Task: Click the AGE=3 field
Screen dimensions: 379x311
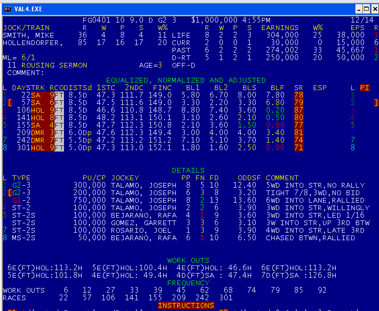Action: 150,65
